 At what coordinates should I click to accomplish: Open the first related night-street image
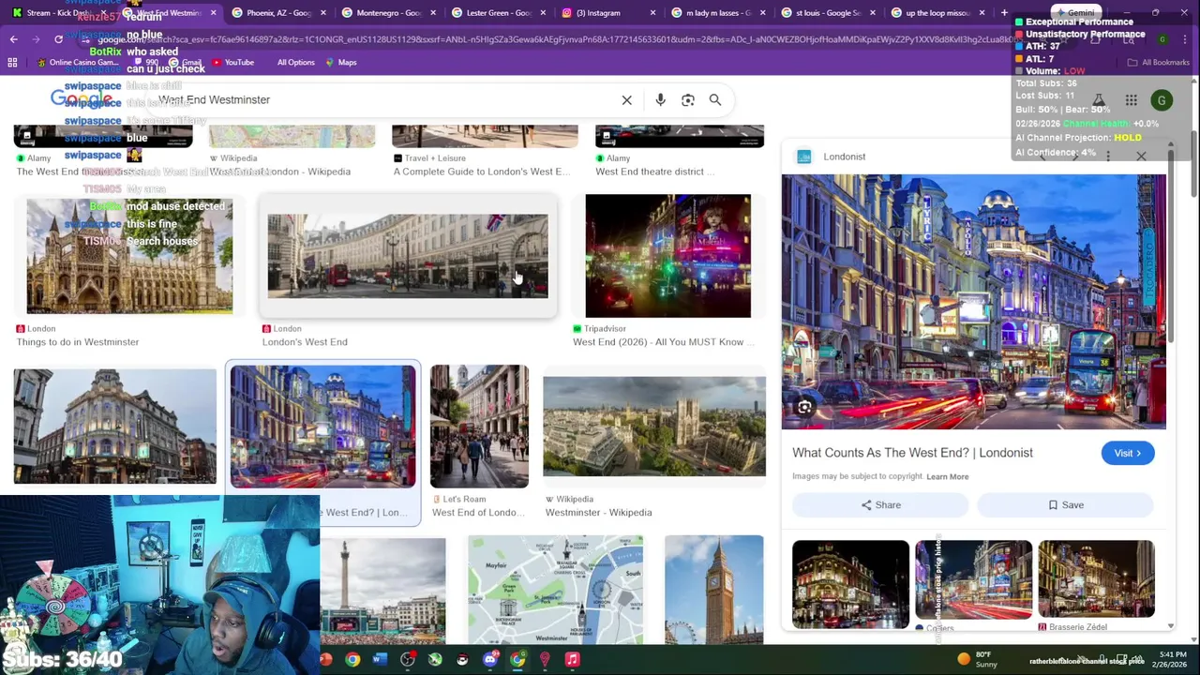tap(850, 584)
